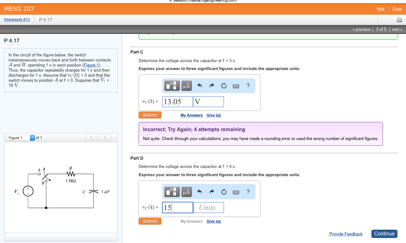The height and width of the screenshot is (243, 406).
Task: Click next figure arrow button
Action: [105, 137]
